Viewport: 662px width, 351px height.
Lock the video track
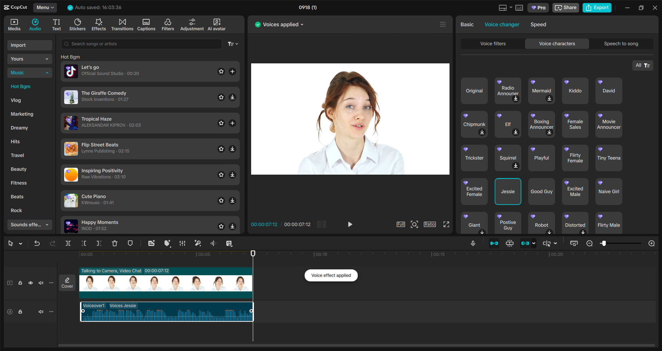pyautogui.click(x=20, y=282)
